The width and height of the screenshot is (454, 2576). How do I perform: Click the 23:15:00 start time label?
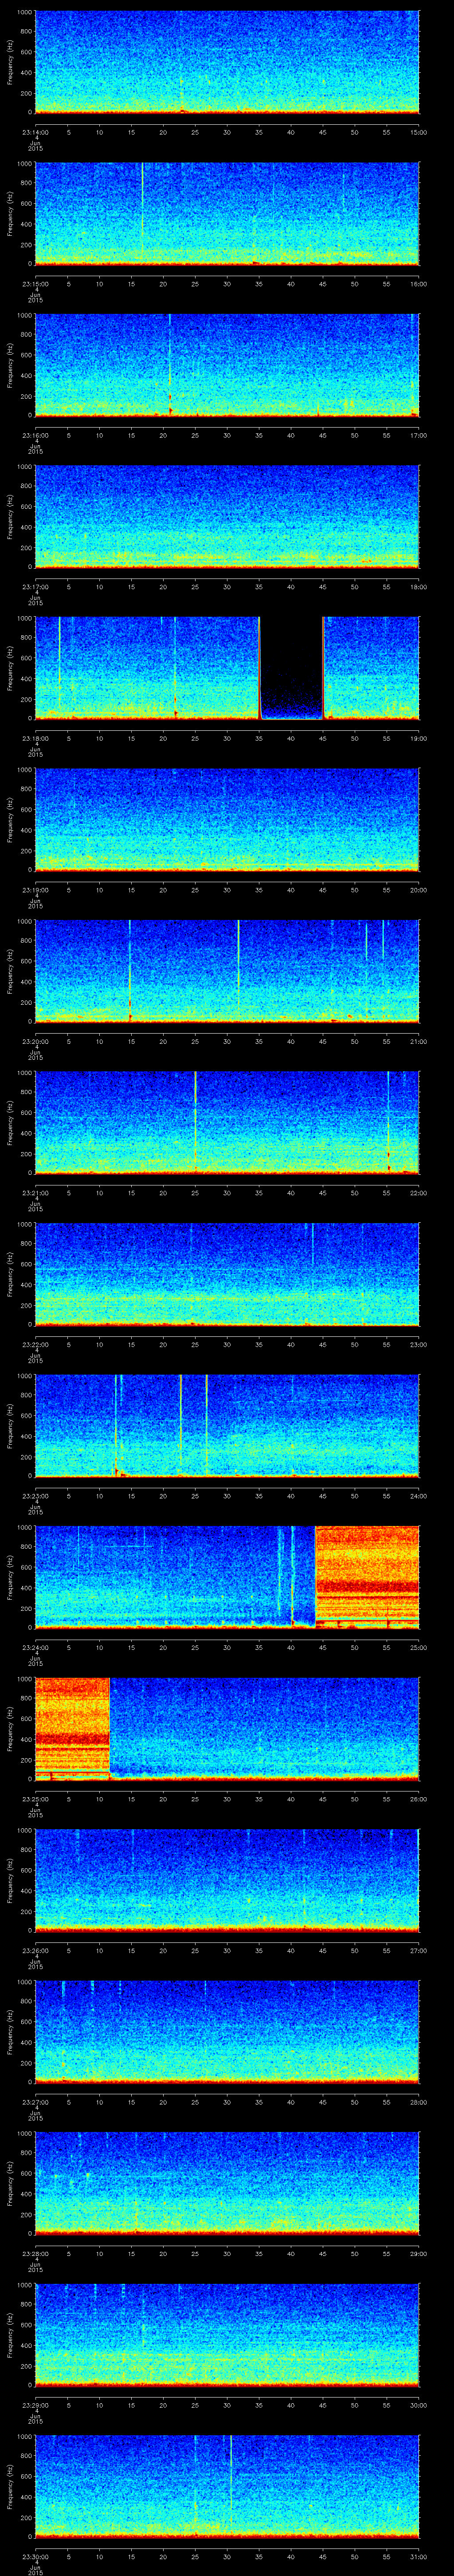pyautogui.click(x=35, y=284)
